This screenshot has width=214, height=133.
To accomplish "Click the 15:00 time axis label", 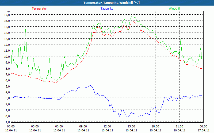I will tap(131, 127).
